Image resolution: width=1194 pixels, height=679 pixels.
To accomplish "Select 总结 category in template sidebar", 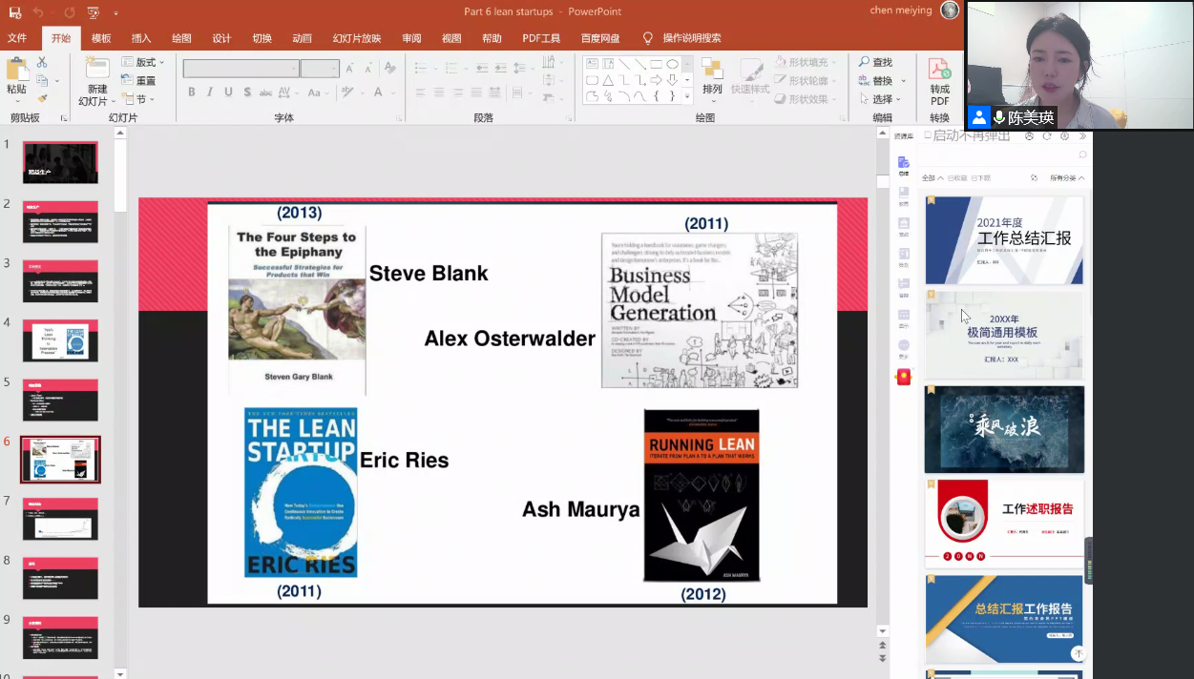I will pos(904,165).
